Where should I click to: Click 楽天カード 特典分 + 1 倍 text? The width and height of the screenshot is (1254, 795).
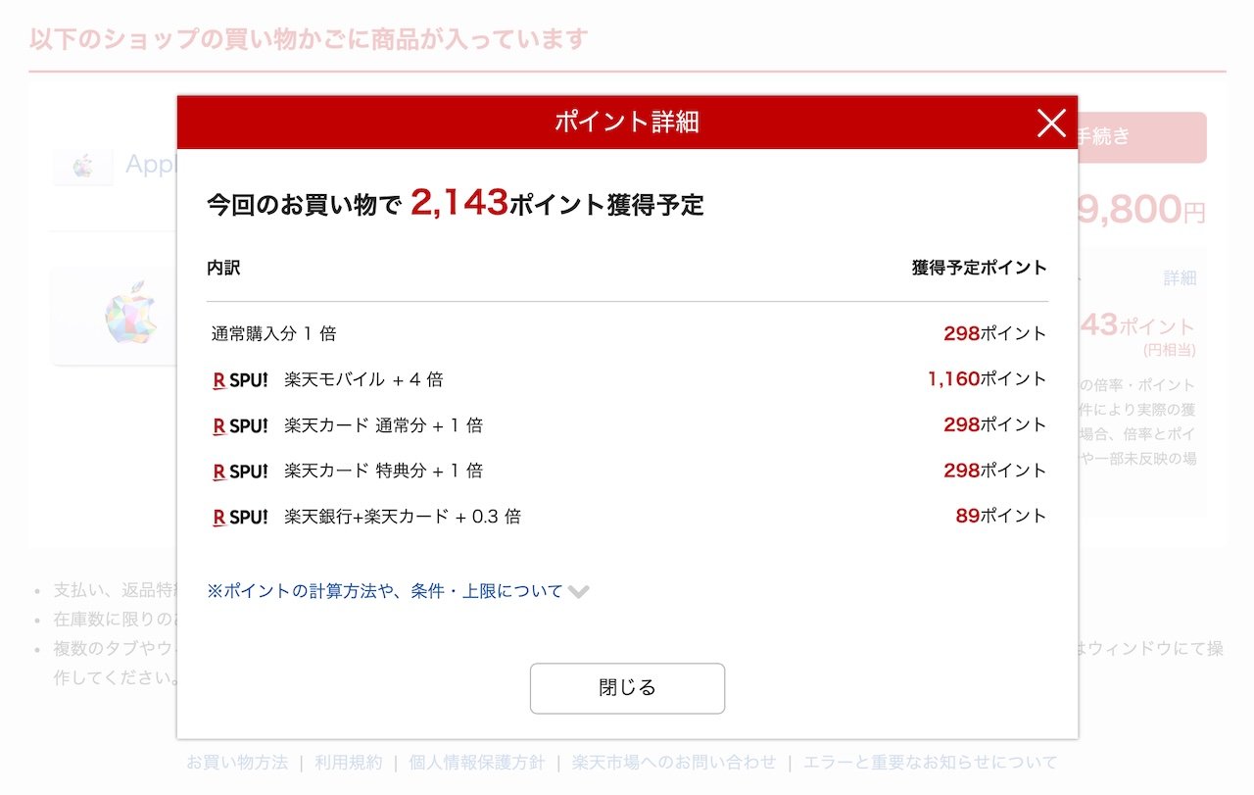(x=383, y=471)
